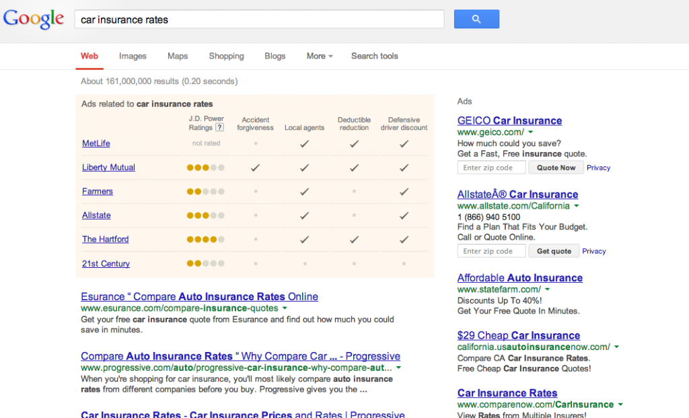
Task: Open Car Insurance Rates comparenow ad
Action: tap(507, 393)
